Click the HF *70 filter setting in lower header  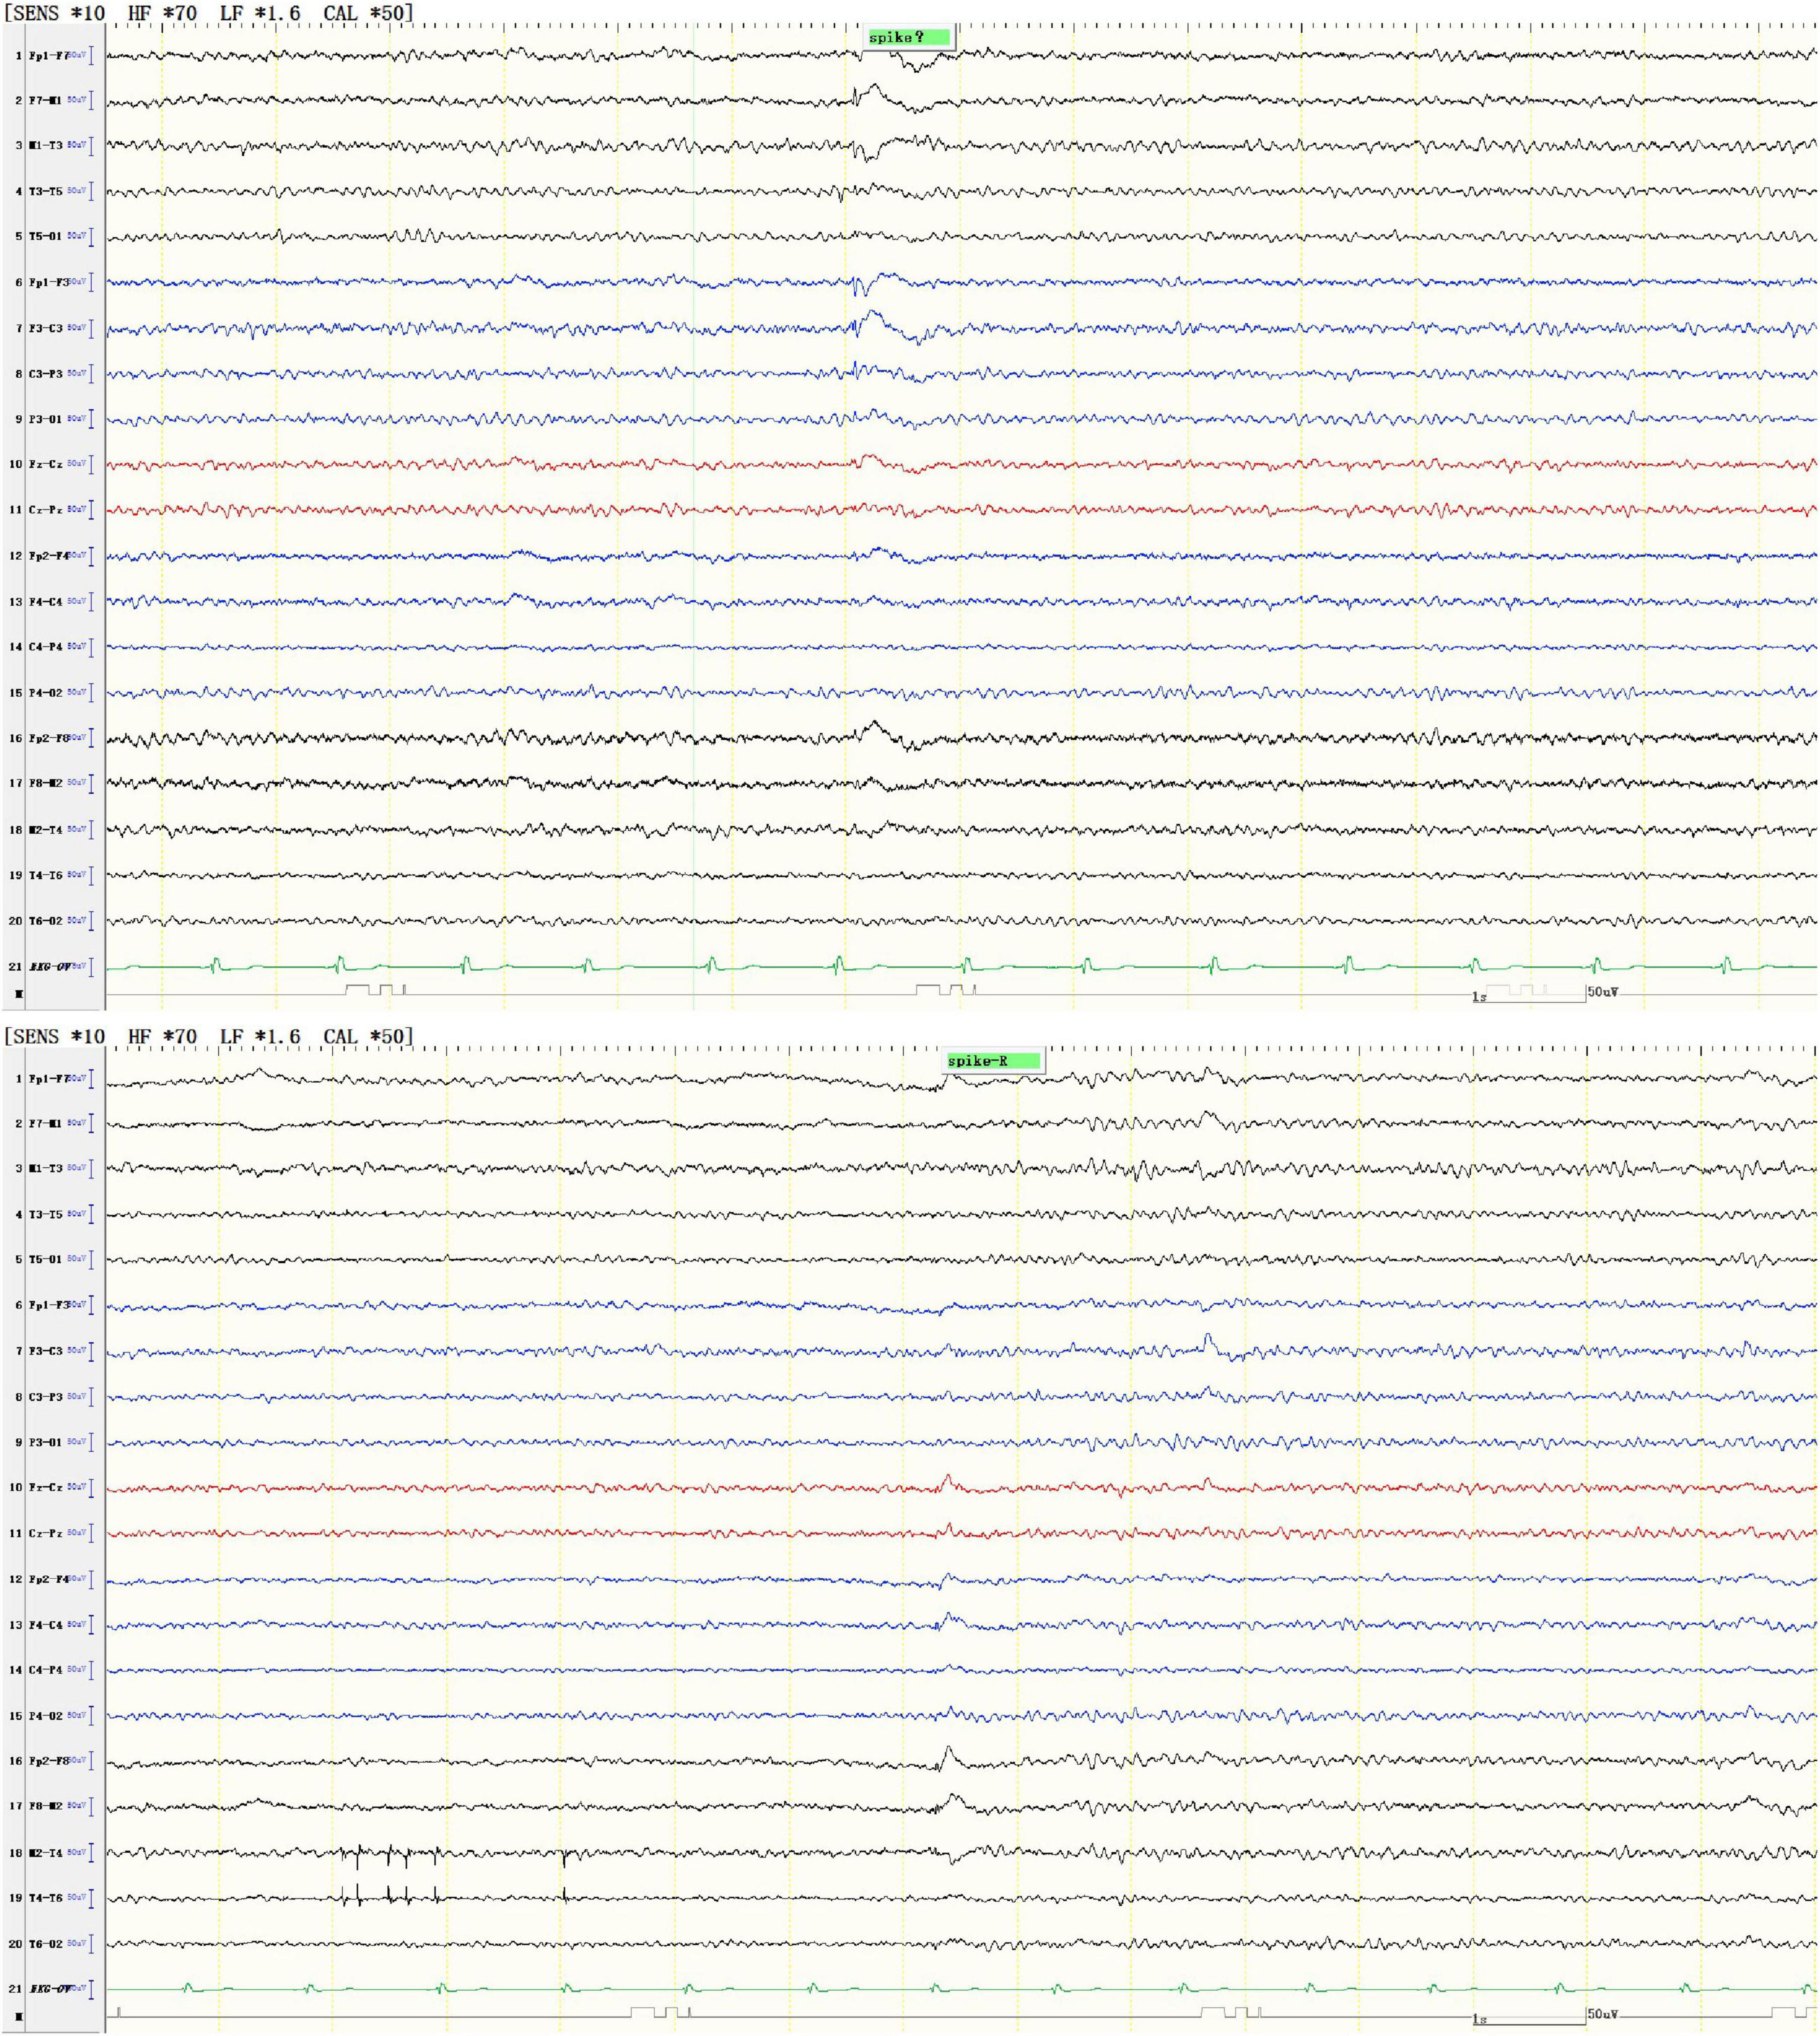click(x=162, y=1037)
